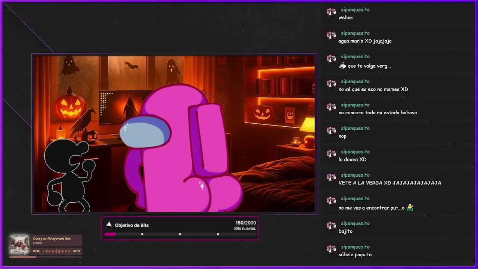The height and width of the screenshot is (269, 478).
Task: Click the Kansas album cover thumbnail
Action: point(19,245)
